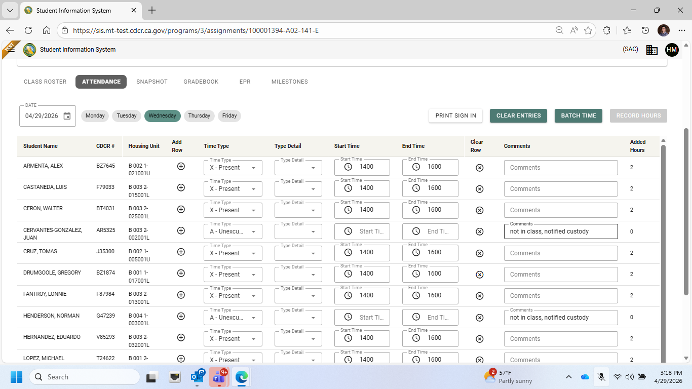Viewport: 692px width, 389px height.
Task: Switch to the EPR tab
Action: (245, 82)
